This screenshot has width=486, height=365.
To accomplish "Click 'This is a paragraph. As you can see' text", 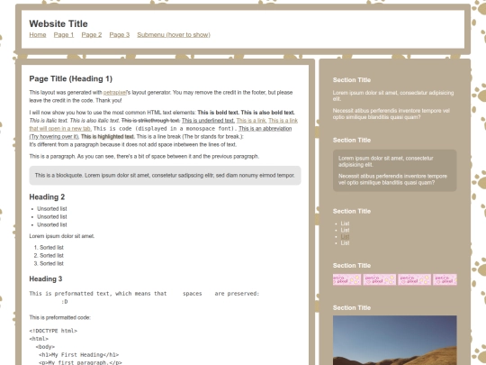I will pos(144,157).
